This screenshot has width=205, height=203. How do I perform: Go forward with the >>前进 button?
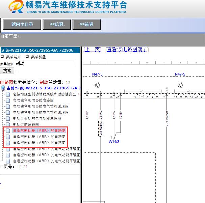point(86,25)
